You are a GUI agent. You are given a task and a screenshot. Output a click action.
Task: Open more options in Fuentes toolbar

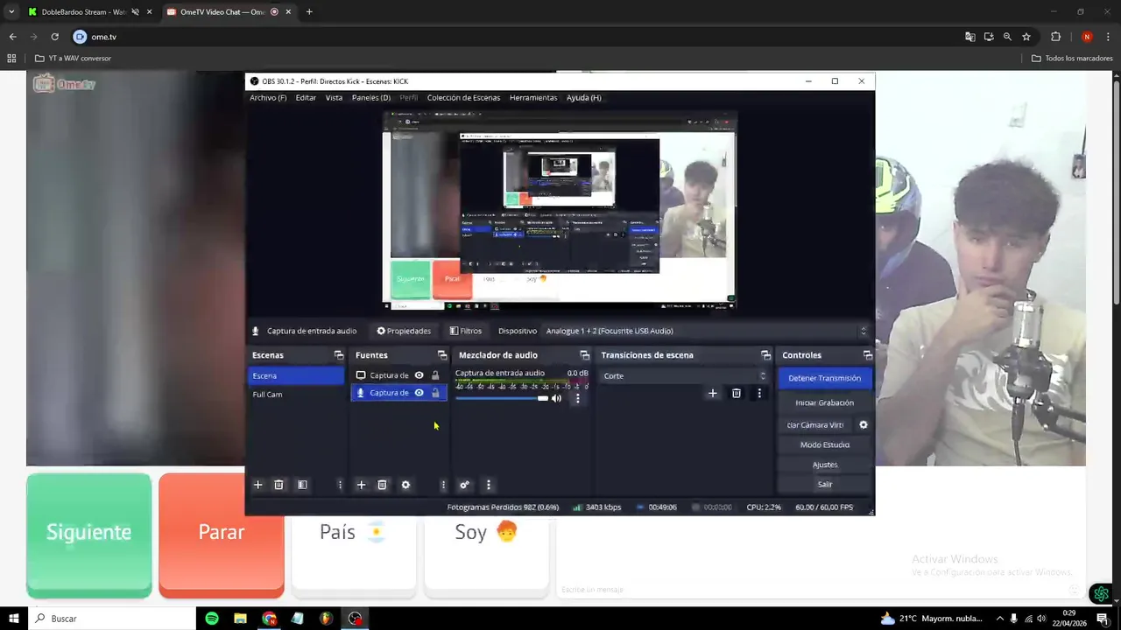click(x=443, y=485)
